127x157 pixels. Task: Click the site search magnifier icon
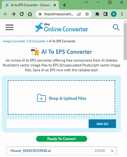point(116,27)
